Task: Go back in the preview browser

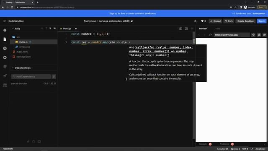Action: (x=199, y=35)
